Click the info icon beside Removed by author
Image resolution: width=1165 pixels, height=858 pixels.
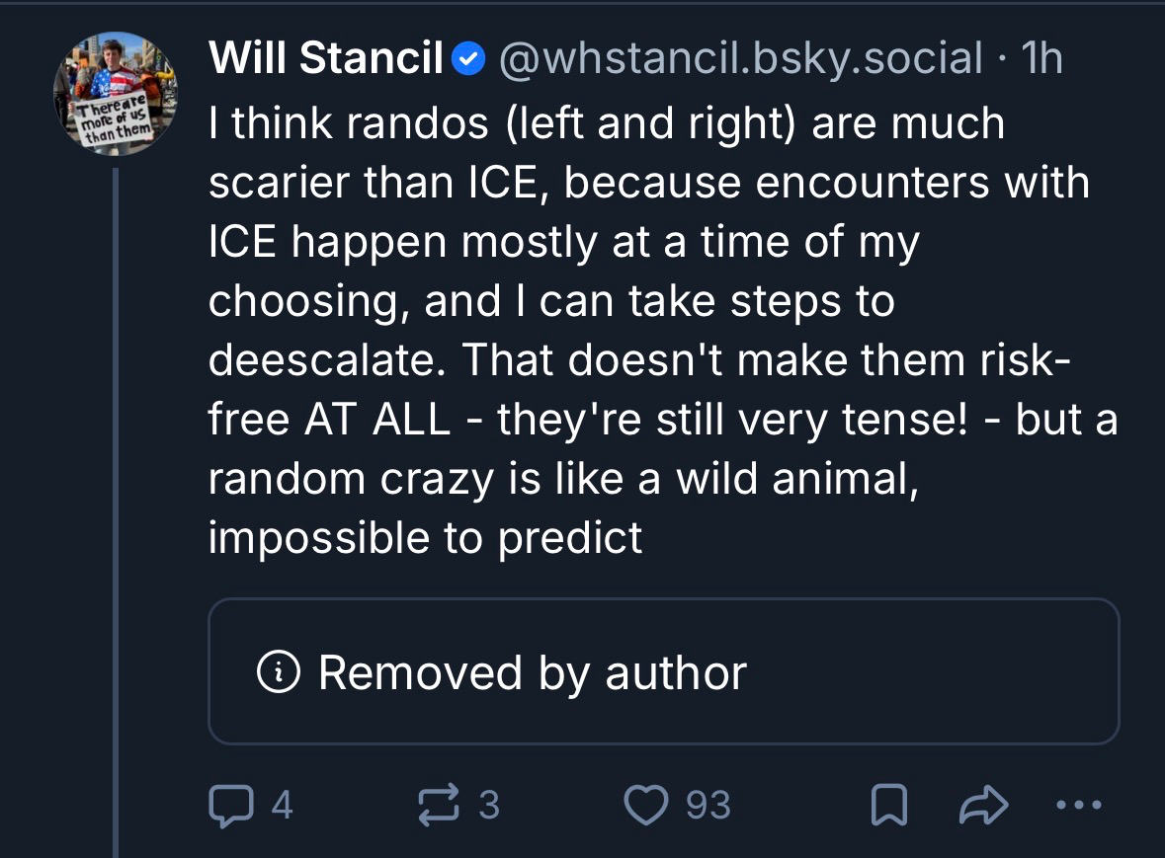(278, 672)
